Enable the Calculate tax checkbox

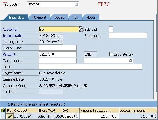click(111, 54)
